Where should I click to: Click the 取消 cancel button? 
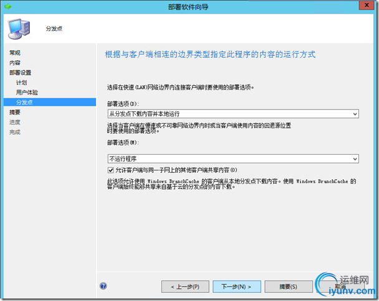point(340,287)
